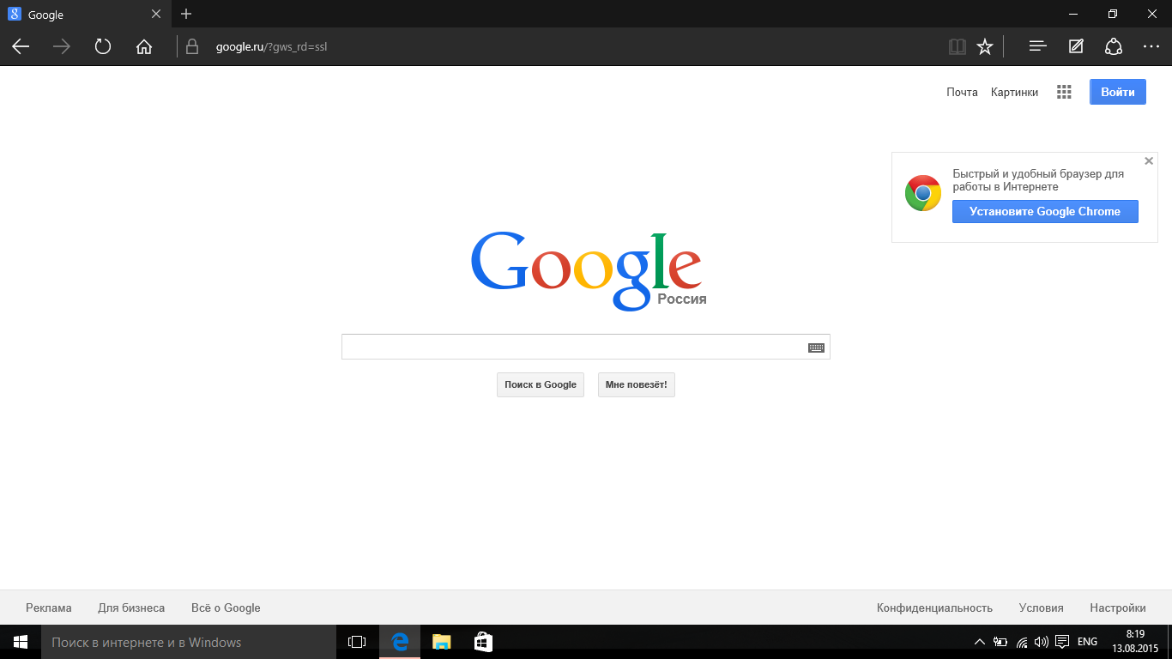This screenshot has height=659, width=1172.
Task: Make a Web Note with pen icon
Action: [1076, 47]
